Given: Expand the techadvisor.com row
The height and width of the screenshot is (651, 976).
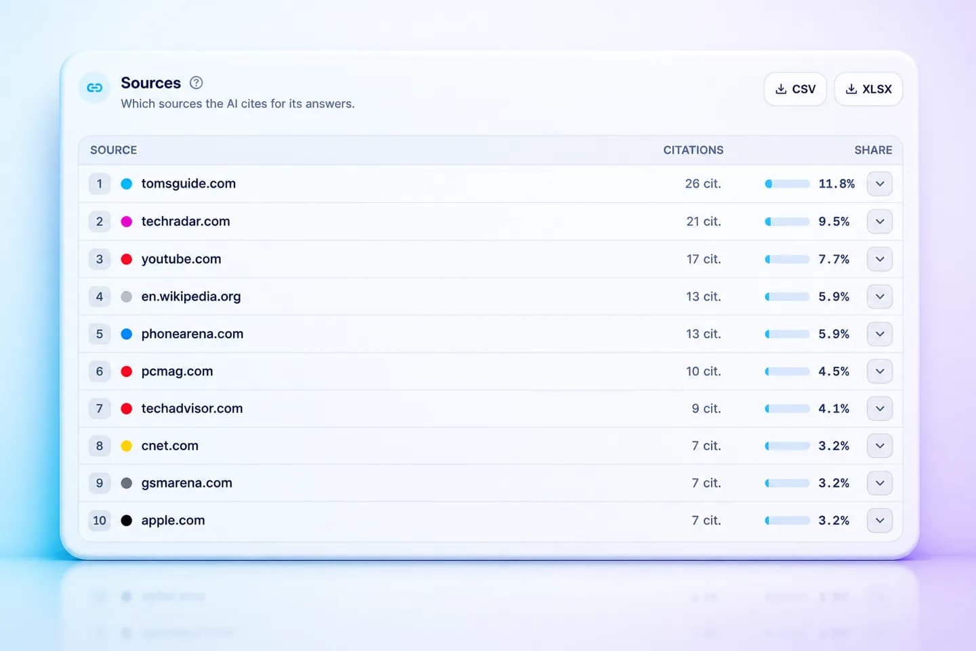Looking at the screenshot, I should pyautogui.click(x=880, y=408).
